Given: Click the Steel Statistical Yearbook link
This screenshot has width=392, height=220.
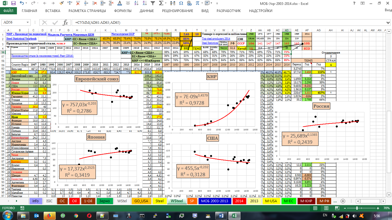Looking at the screenshot, I should 22,39.
